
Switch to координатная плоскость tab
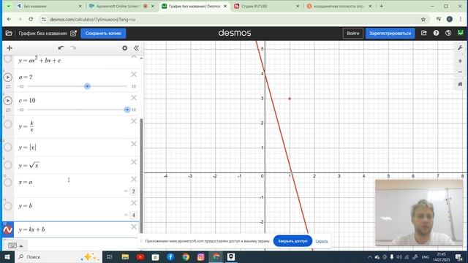339,6
